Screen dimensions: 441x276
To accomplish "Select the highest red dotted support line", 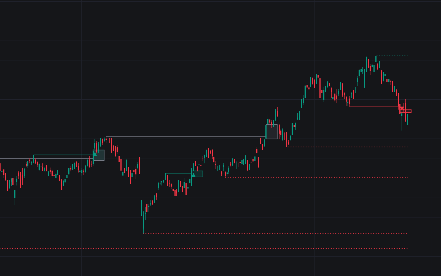I will [347, 147].
